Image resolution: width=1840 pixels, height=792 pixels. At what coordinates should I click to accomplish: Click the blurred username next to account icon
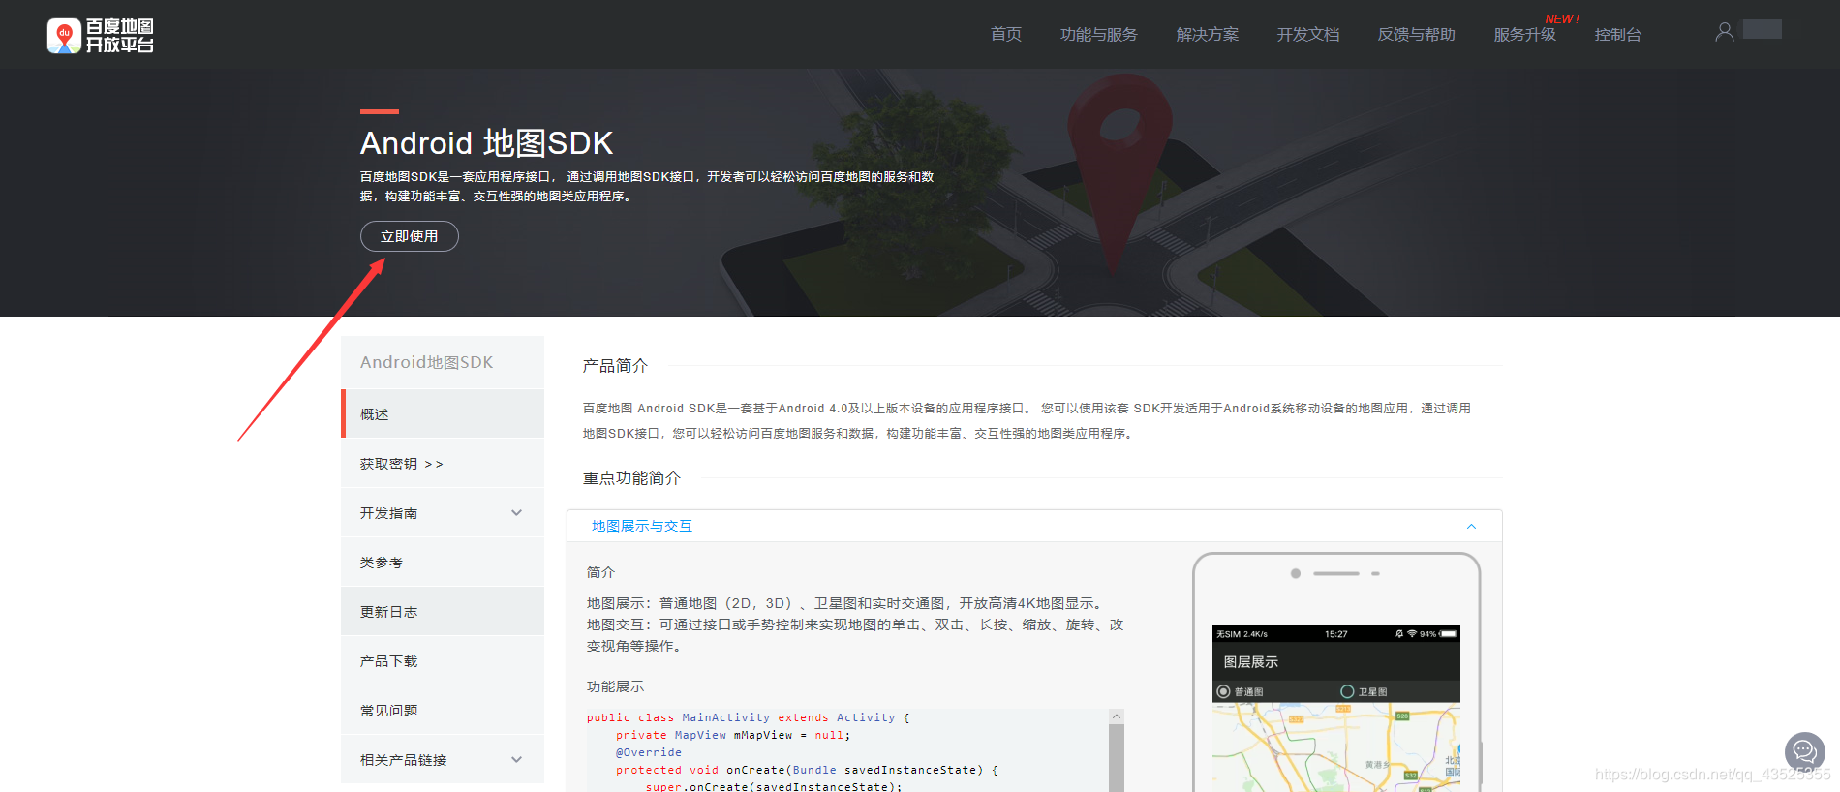click(x=1763, y=29)
